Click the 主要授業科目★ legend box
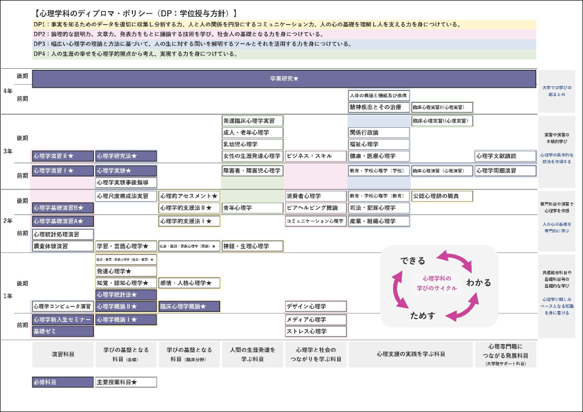Screen dimensions: 583x412 pyautogui.click(x=126, y=382)
